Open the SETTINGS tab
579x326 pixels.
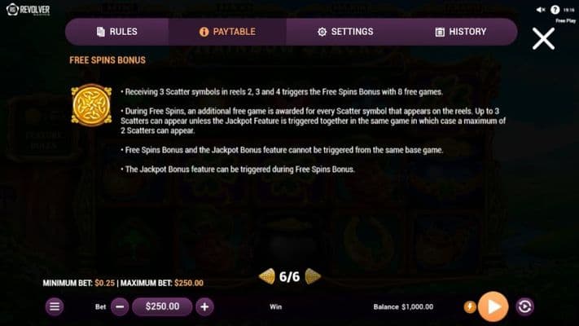pos(345,32)
